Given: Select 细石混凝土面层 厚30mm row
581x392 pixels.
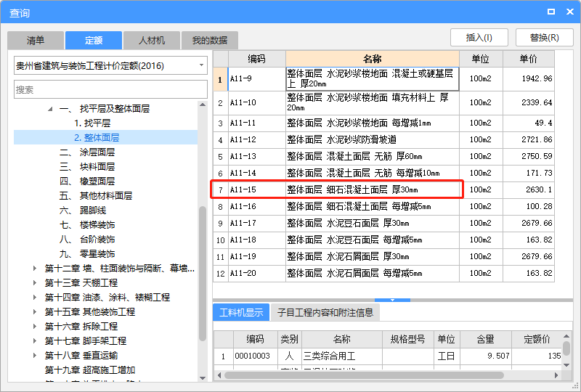Looking at the screenshot, I should point(384,189).
